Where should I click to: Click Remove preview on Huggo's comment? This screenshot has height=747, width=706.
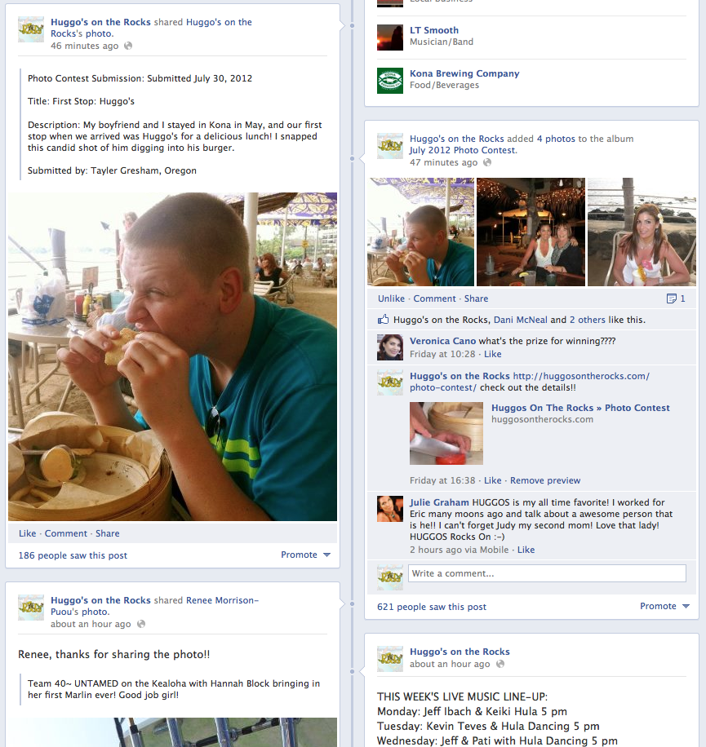click(545, 480)
